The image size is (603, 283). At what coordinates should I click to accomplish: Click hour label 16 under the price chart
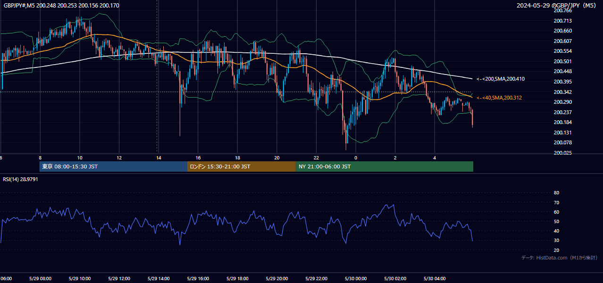(x=198, y=158)
